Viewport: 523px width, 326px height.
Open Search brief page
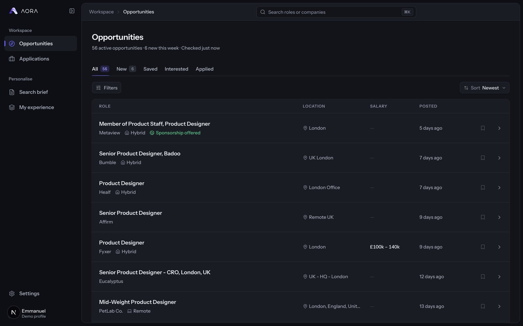tap(41, 92)
